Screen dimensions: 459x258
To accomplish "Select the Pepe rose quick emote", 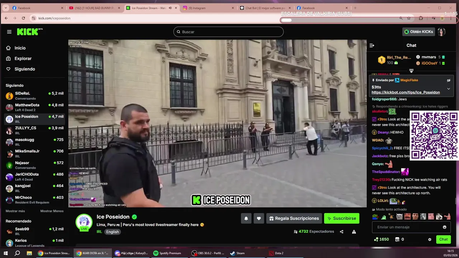I will (x=375, y=216).
